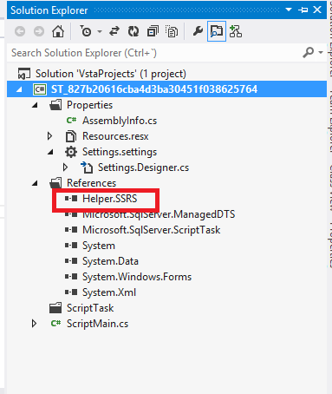Click the AssemblyInfo.cs C# icon
The height and width of the screenshot is (394, 332).
71,120
